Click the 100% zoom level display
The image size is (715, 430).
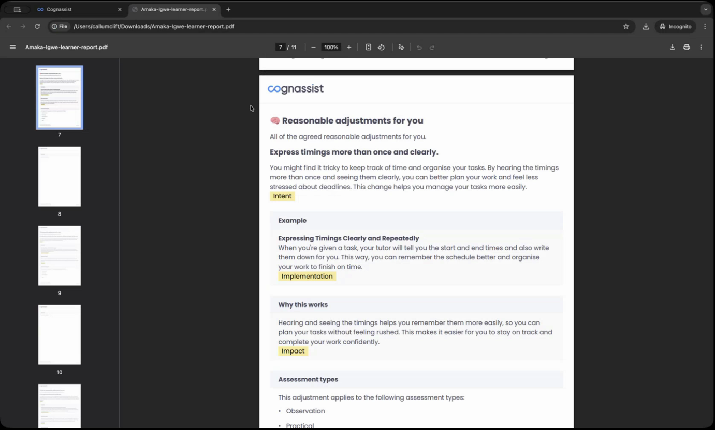(331, 47)
